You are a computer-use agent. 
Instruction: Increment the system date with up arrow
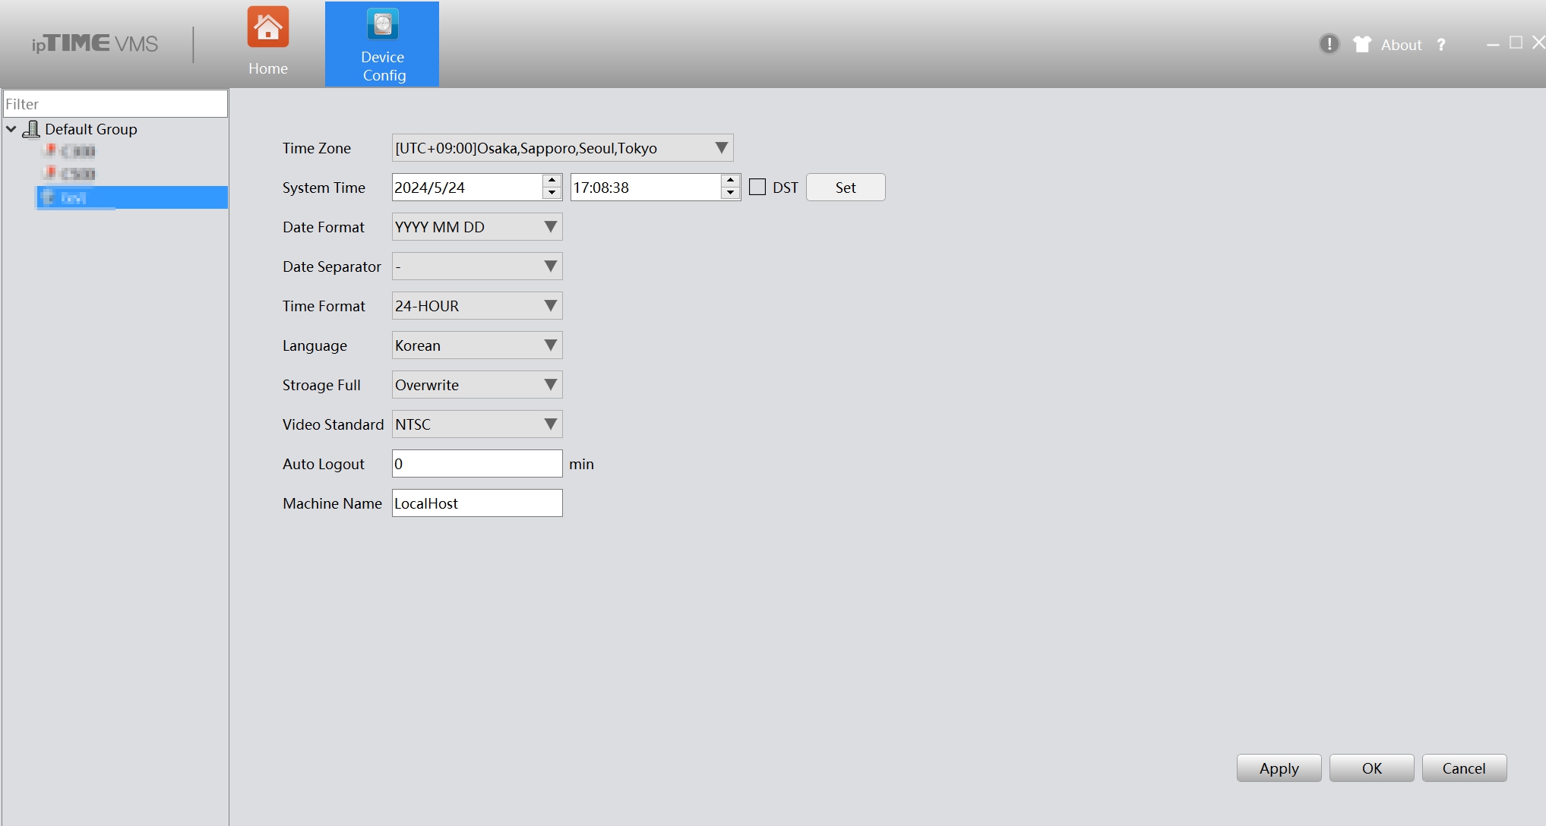552,181
